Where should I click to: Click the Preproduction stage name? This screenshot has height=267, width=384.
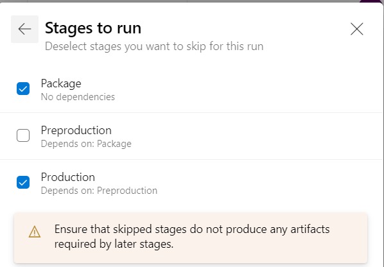[76, 130]
